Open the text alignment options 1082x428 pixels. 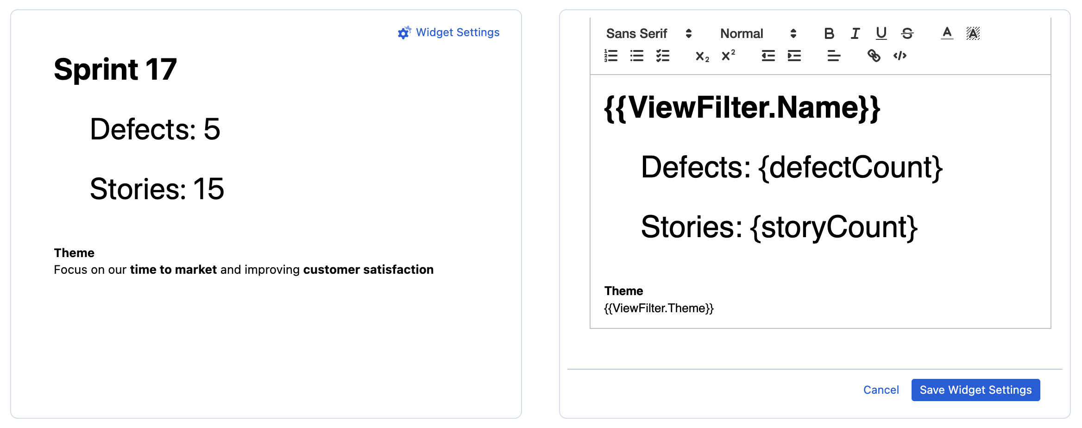833,56
